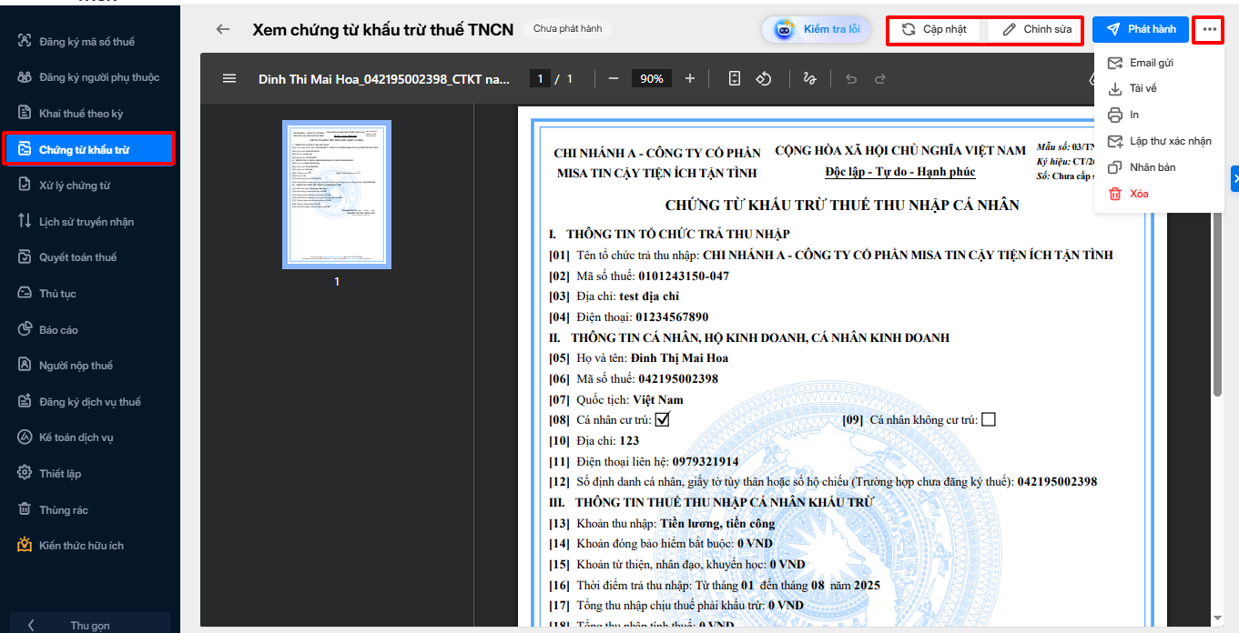Rotate the document using rotate icon
This screenshot has width=1239, height=633.
764,79
